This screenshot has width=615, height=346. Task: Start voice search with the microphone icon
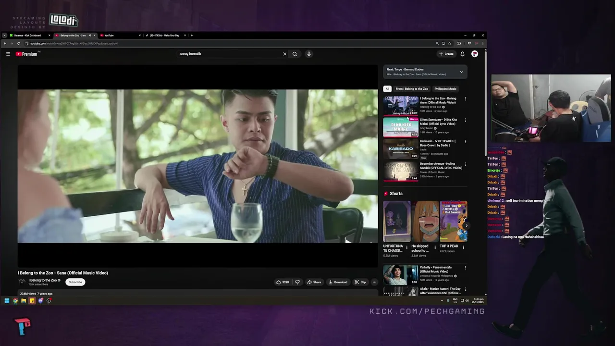coord(309,54)
